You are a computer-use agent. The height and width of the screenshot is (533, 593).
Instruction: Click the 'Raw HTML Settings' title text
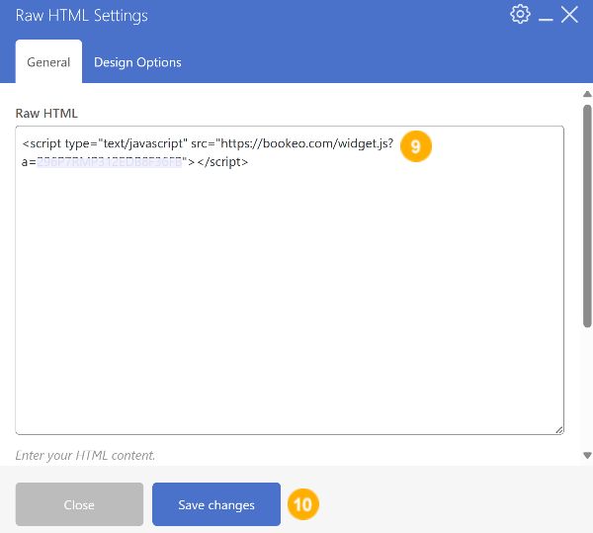82,16
